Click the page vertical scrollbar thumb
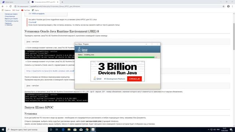This screenshot has width=235, height=132. (x=234, y=37)
